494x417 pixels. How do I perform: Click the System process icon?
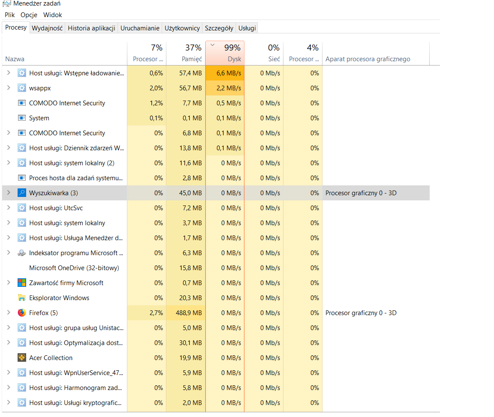22,118
